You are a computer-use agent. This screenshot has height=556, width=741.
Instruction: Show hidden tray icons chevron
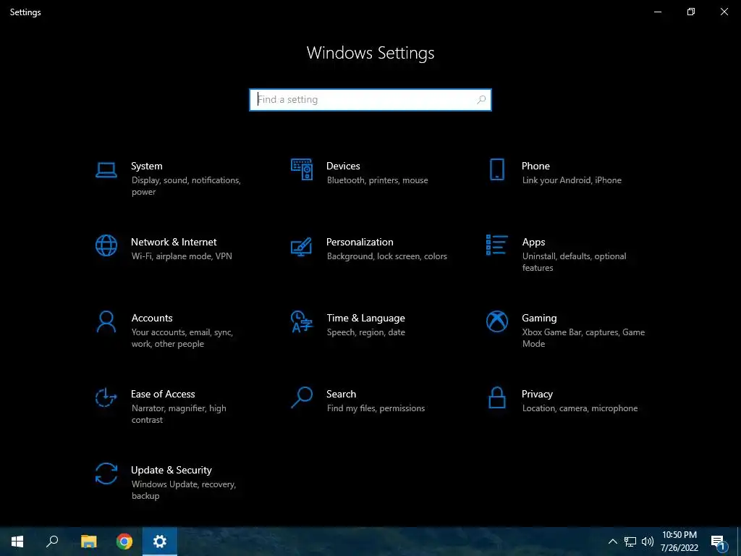(x=612, y=542)
